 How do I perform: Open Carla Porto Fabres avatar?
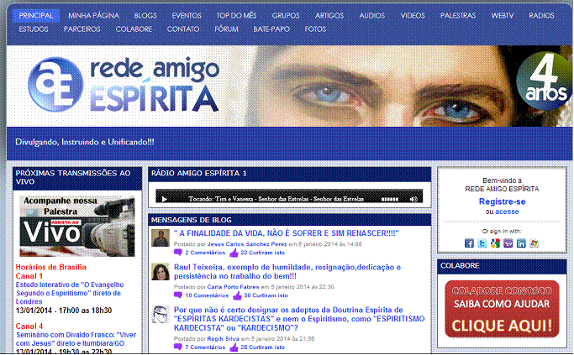point(161,272)
